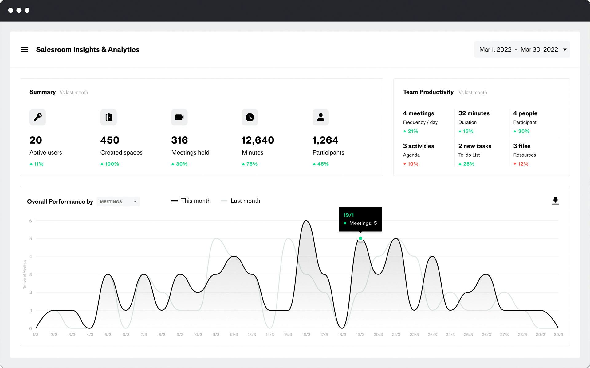Open the hamburger navigation menu
This screenshot has width=590, height=368.
[x=25, y=49]
